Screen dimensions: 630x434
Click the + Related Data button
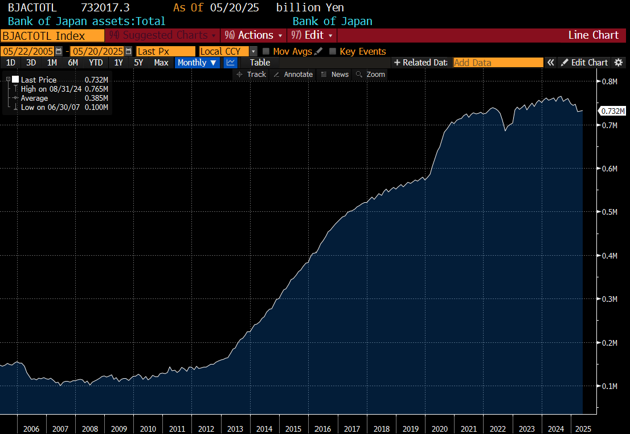(421, 62)
